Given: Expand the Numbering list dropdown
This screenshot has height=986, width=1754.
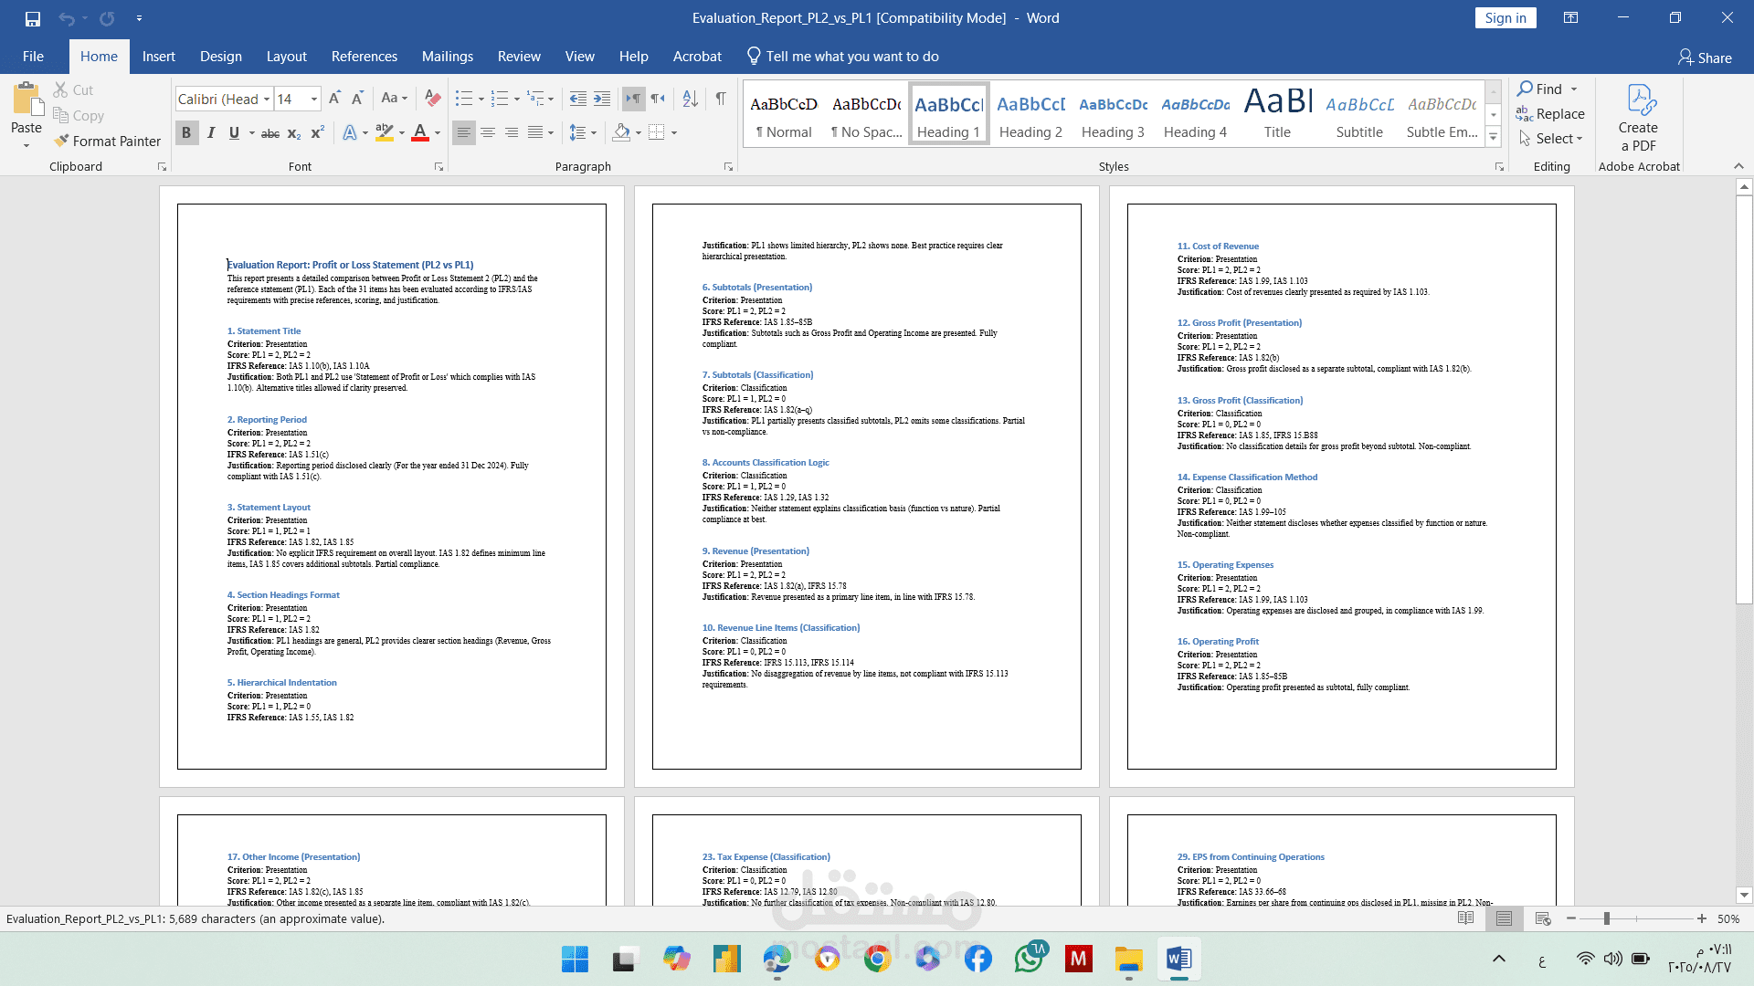Looking at the screenshot, I should coord(517,99).
